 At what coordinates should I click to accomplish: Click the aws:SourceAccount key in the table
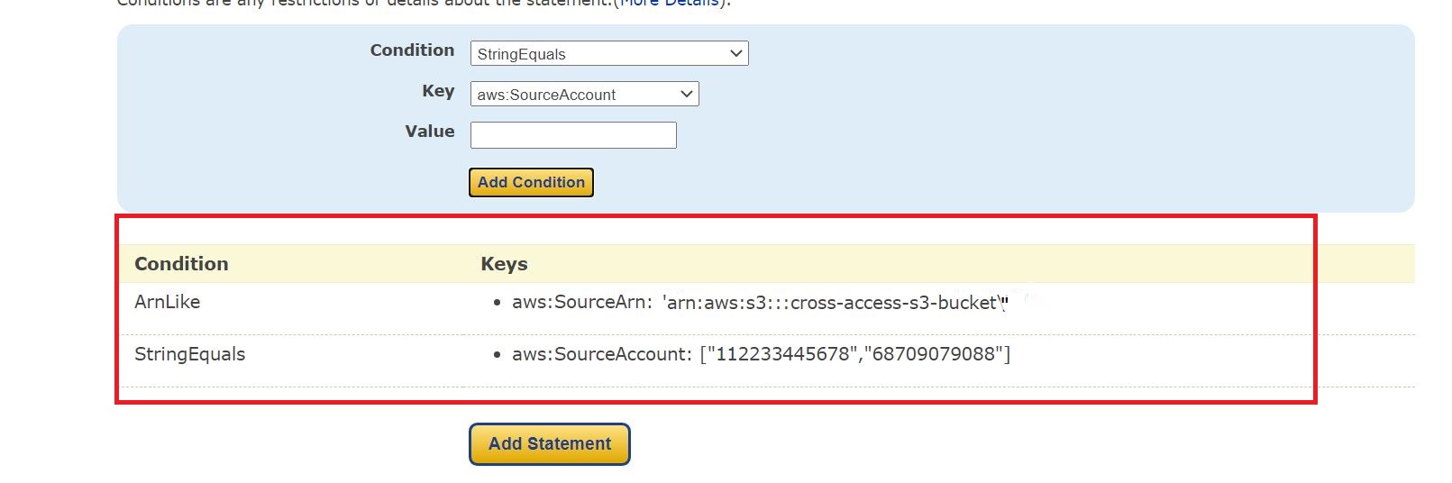point(601,354)
